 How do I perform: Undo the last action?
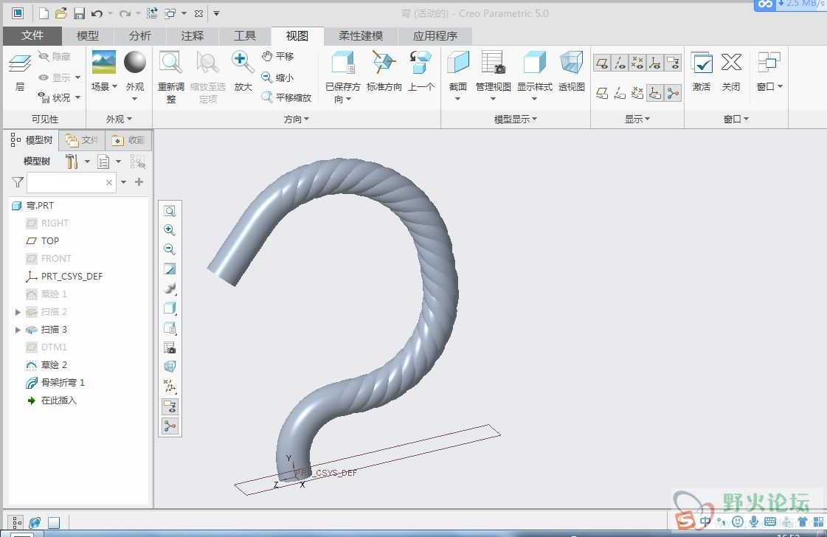coord(97,14)
